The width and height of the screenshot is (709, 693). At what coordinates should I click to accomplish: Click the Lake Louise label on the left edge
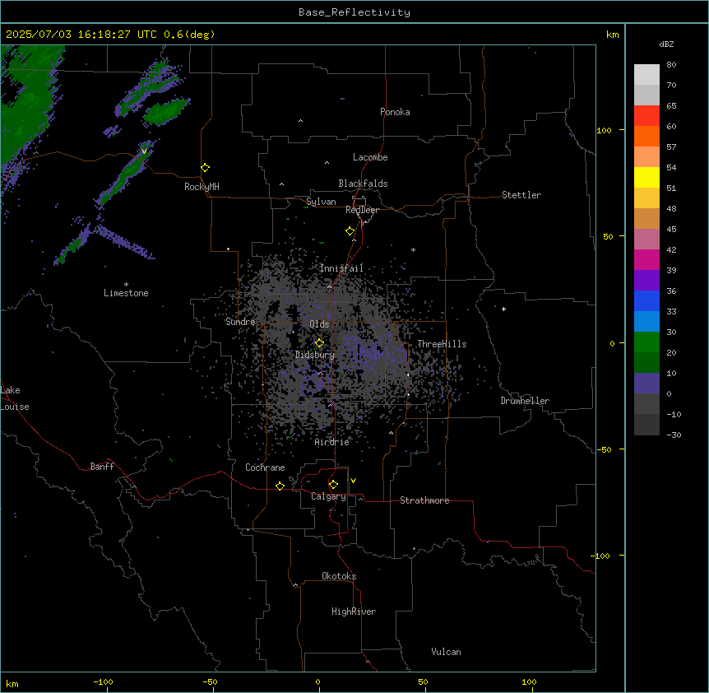click(15, 398)
